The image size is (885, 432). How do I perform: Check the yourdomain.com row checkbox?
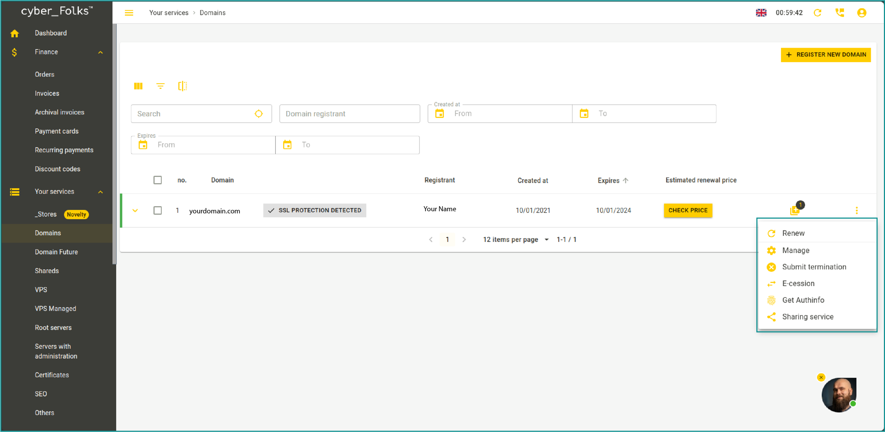[157, 210]
